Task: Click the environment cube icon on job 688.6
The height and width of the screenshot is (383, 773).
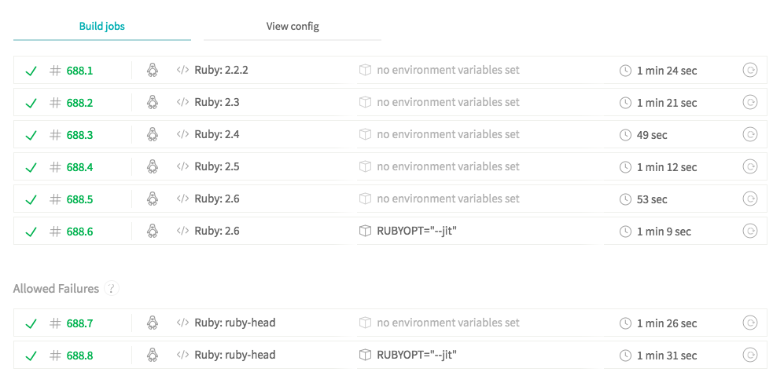Action: point(365,231)
